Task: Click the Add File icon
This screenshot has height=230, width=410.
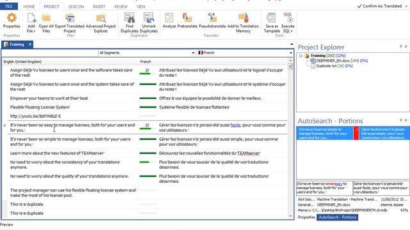Action: (31, 18)
